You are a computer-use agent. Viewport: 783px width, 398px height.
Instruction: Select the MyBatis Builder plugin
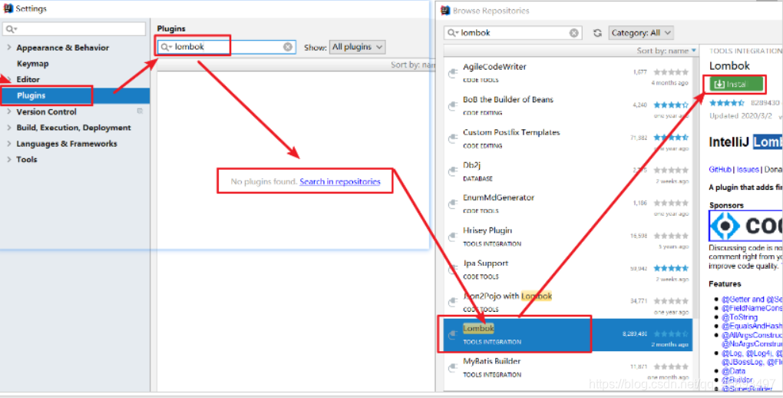tap(568, 367)
